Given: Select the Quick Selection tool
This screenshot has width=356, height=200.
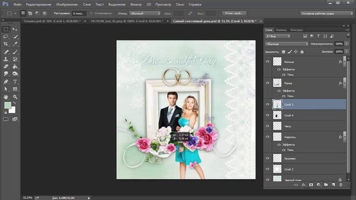Looking at the screenshot, I should click(15, 37).
